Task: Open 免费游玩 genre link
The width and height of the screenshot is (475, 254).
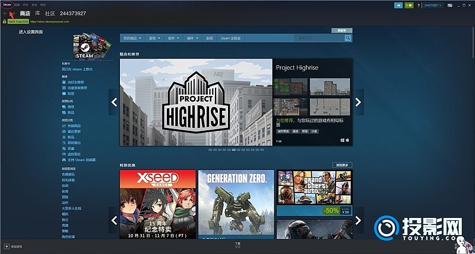Action: (68, 174)
